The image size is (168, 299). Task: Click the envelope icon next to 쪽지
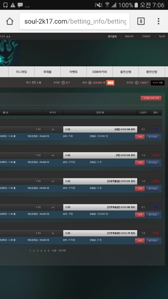34,83
